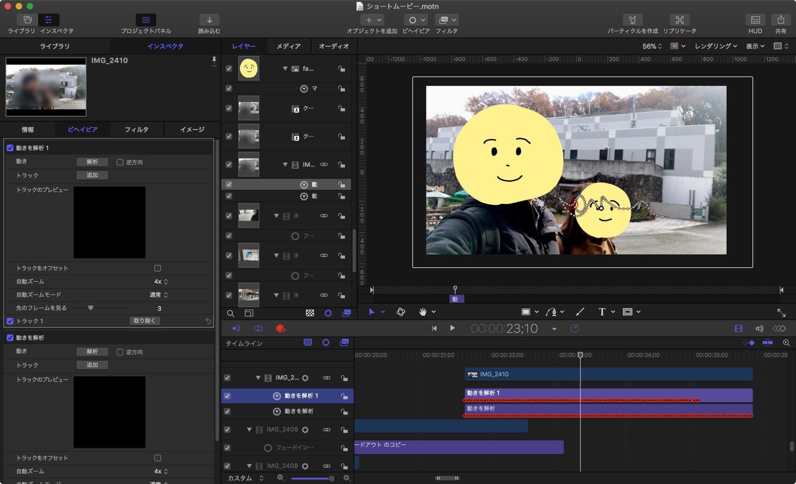Open the 自動ズームモード 通常 popup
The image size is (796, 484).
159,295
